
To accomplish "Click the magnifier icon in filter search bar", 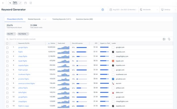I will pyautogui.click(x=7, y=39).
